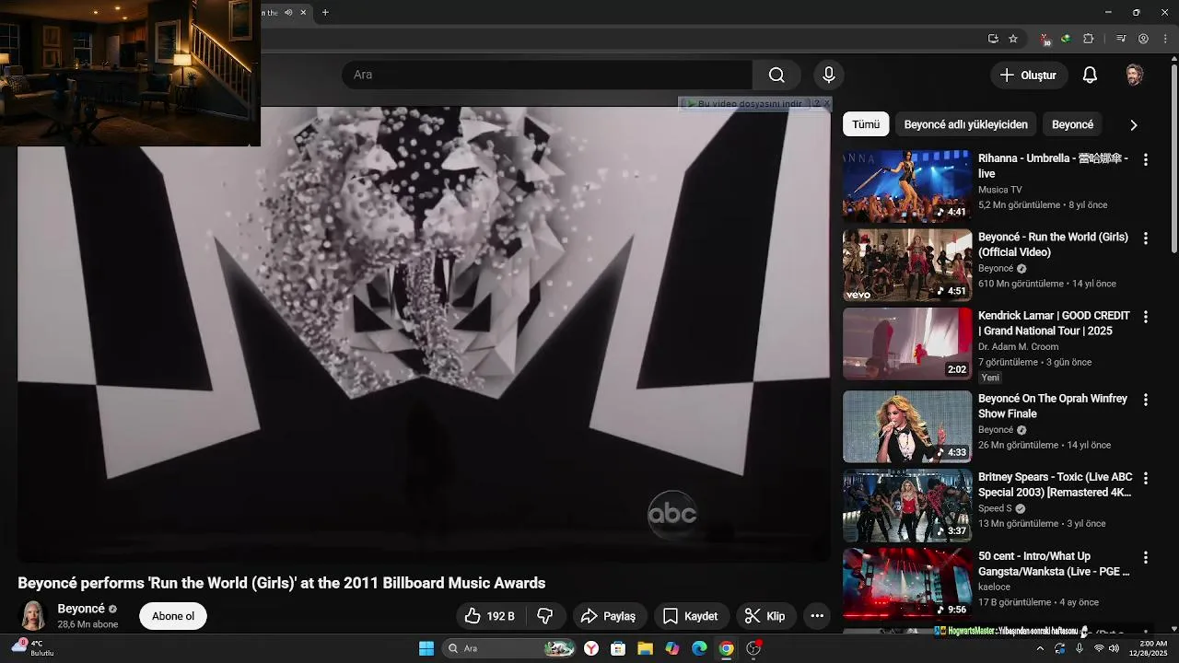1179x663 pixels.
Task: Dislike the video with thumbs-down icon
Action: coord(544,616)
